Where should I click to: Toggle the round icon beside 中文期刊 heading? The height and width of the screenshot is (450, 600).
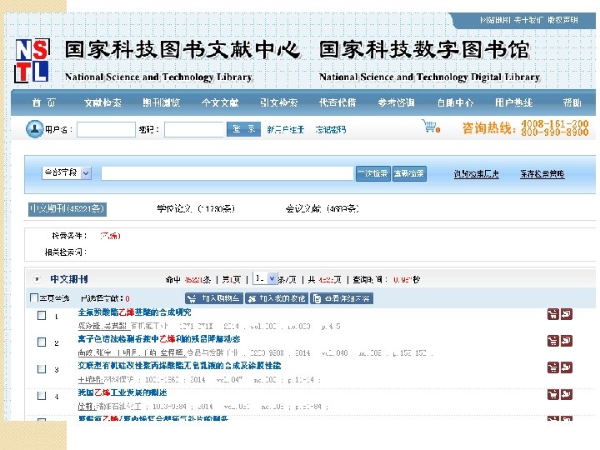37,279
